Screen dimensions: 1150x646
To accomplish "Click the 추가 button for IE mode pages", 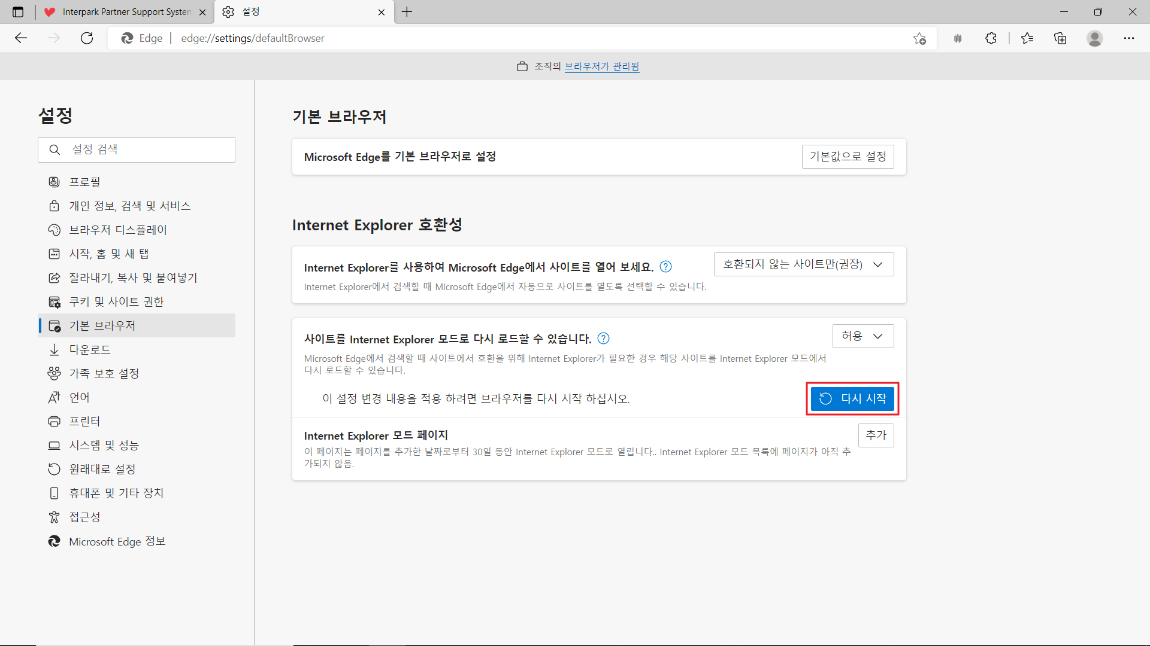I will 876,435.
